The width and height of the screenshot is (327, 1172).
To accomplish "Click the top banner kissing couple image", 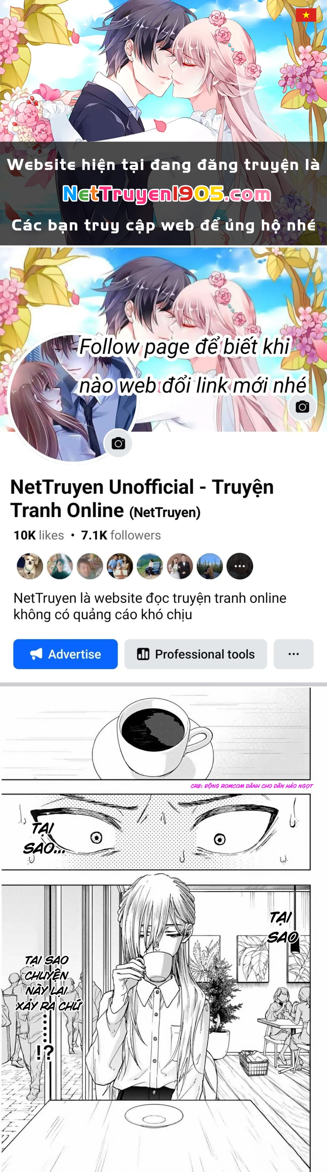I will click(163, 71).
